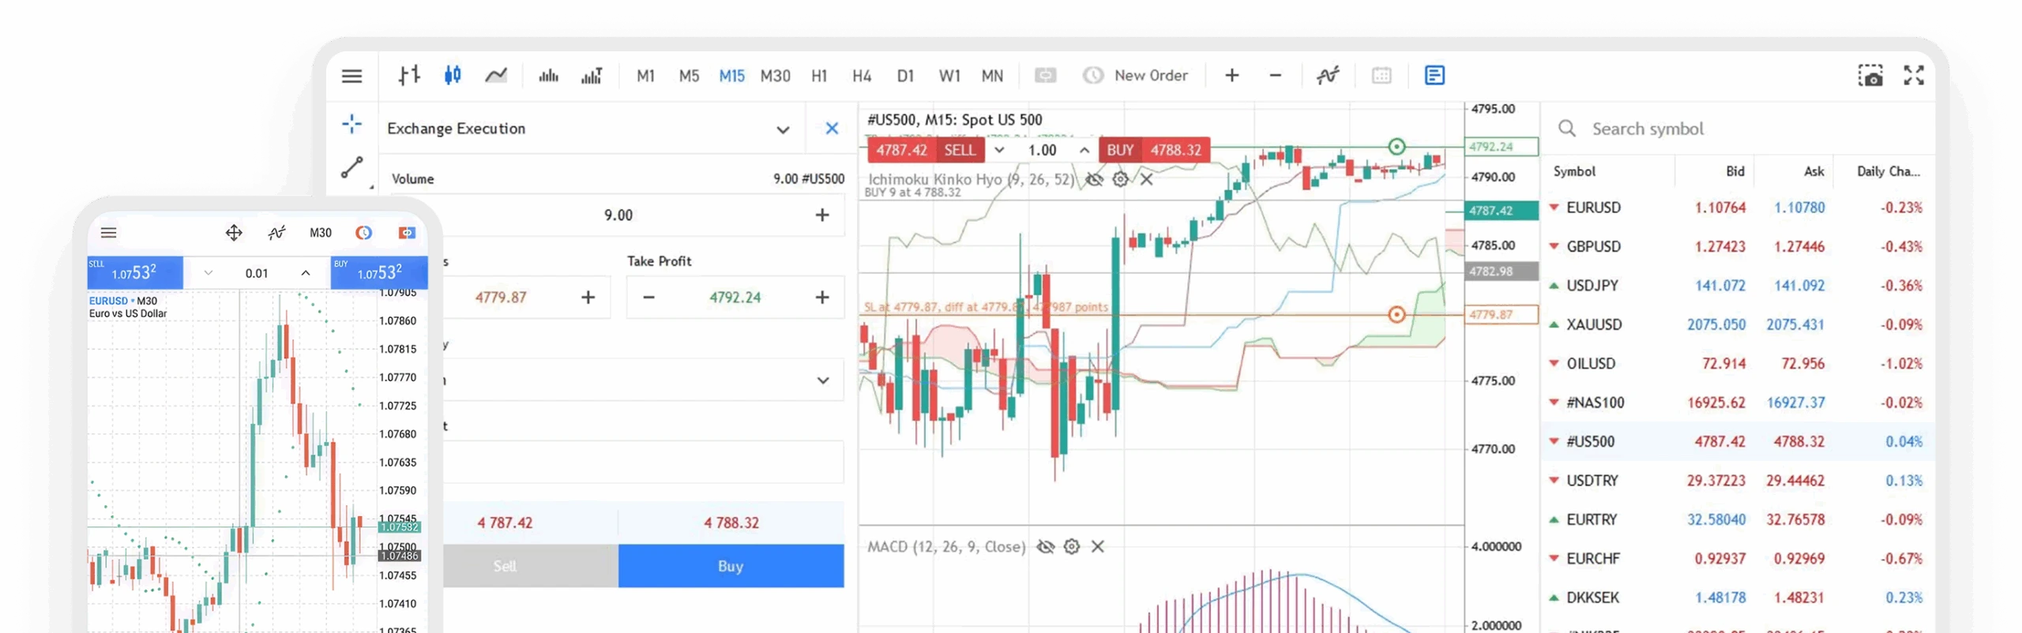Viewport: 2022px width, 633px height.
Task: Take a chart screenshot with camera icon
Action: coord(1870,76)
